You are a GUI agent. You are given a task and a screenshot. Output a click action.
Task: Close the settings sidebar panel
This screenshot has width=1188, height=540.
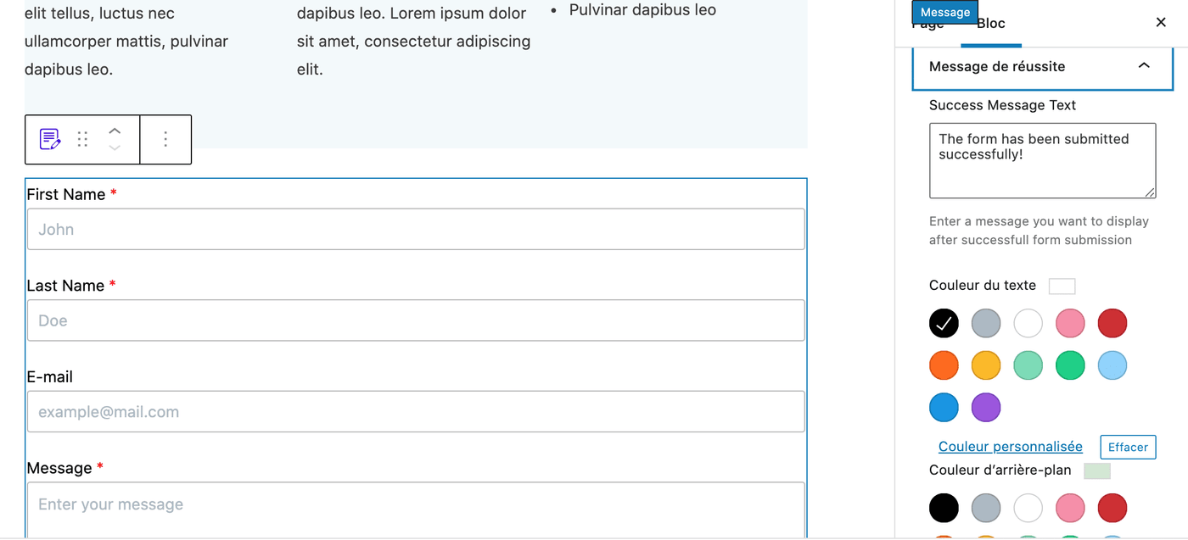[x=1161, y=22]
